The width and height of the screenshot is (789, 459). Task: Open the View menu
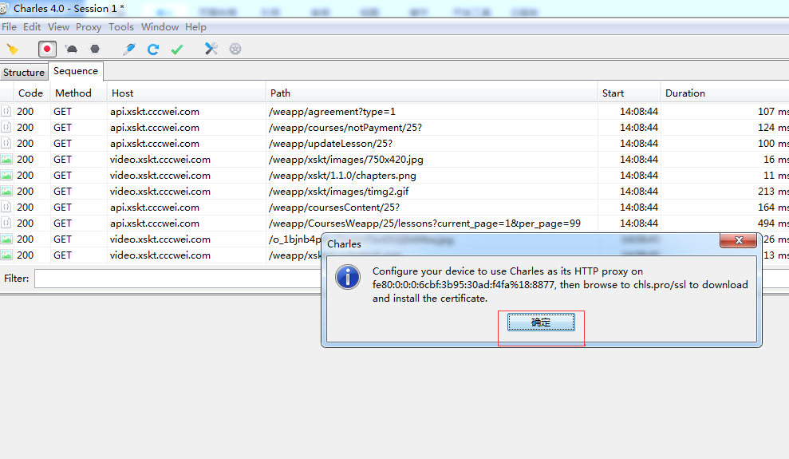pos(58,27)
